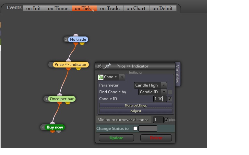Click the Delete button

click(156, 138)
